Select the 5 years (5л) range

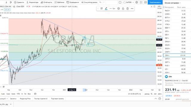(25, 94)
